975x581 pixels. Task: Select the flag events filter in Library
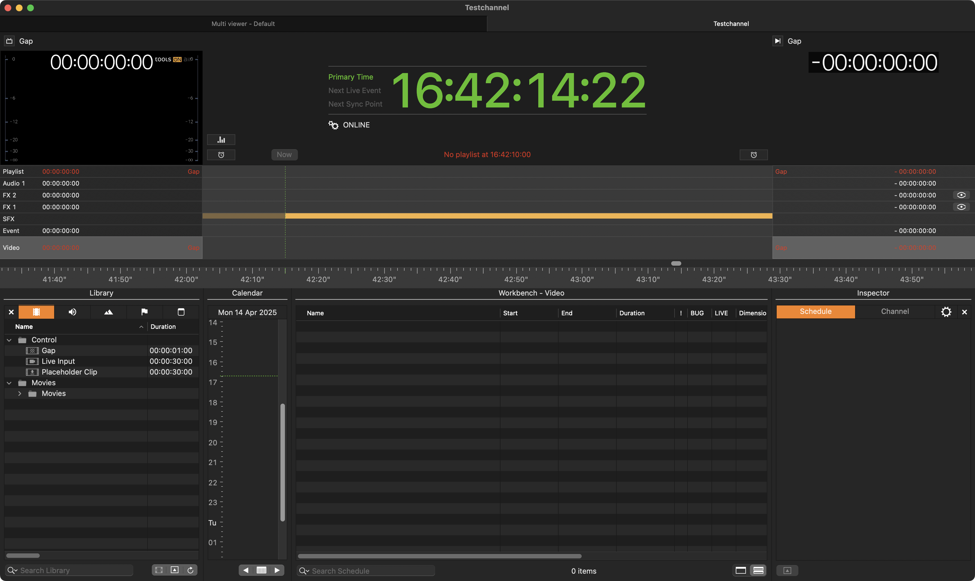(144, 312)
